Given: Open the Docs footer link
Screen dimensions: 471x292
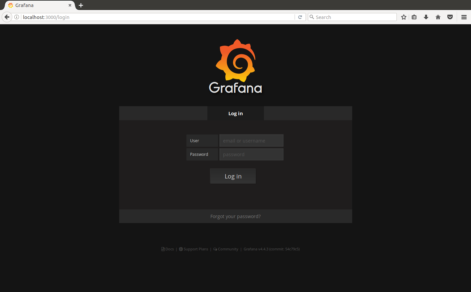Looking at the screenshot, I should coord(167,249).
